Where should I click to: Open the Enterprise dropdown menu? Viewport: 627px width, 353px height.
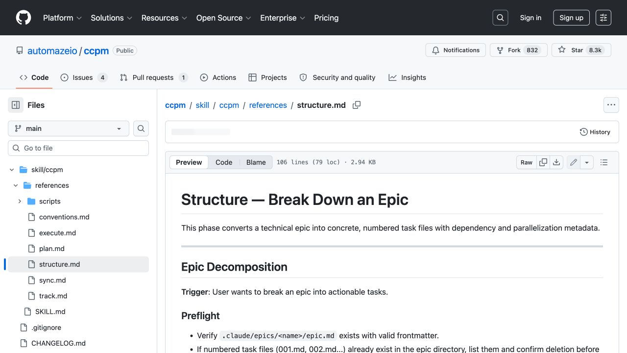tap(283, 18)
